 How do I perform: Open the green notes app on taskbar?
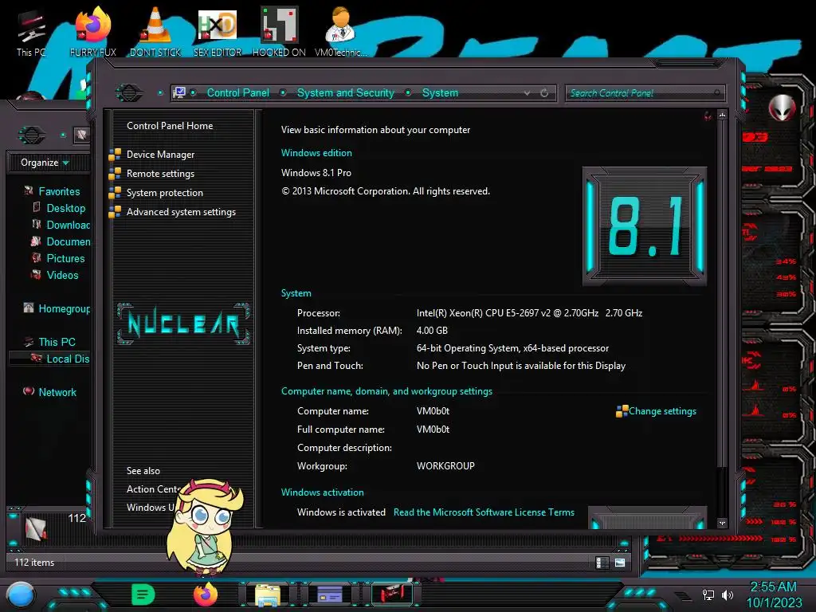(143, 594)
